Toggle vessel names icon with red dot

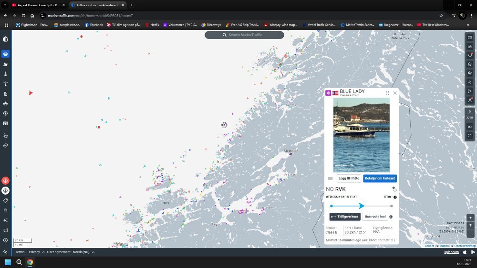[x=470, y=100]
